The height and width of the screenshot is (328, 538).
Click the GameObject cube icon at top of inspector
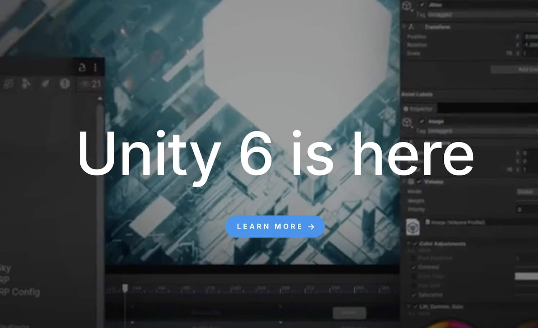[x=407, y=6]
